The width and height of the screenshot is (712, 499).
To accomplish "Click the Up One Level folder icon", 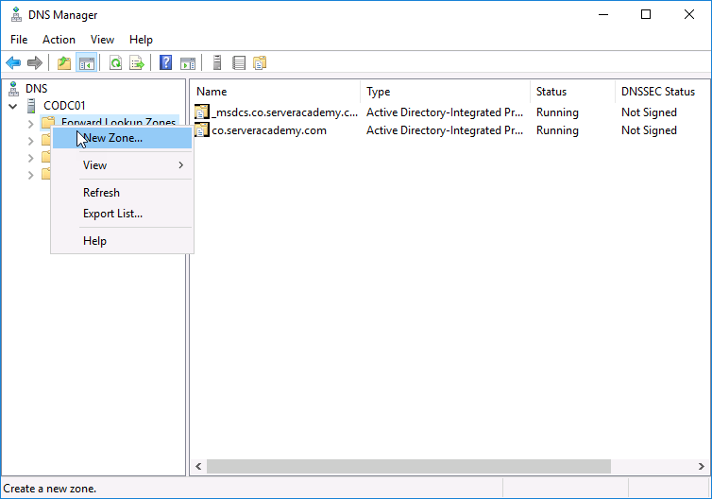I will [x=64, y=63].
